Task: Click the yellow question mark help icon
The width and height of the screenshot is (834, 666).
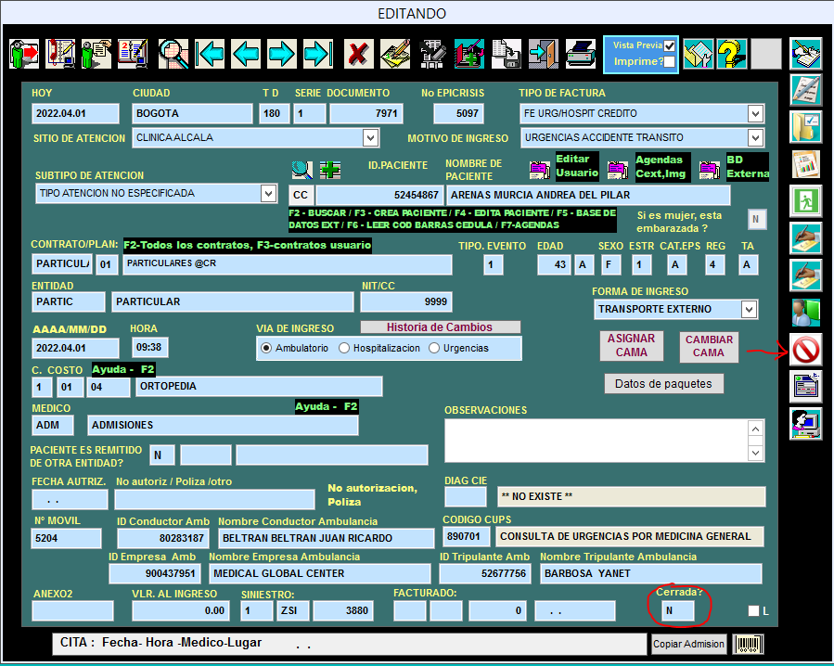Action: point(732,54)
